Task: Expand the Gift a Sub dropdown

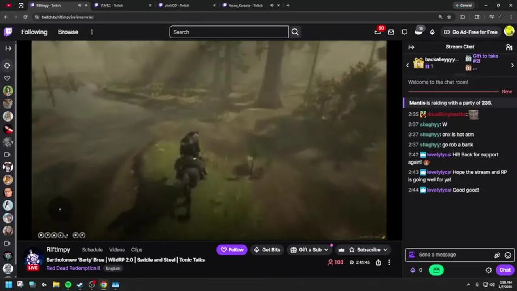Action: click(x=326, y=250)
